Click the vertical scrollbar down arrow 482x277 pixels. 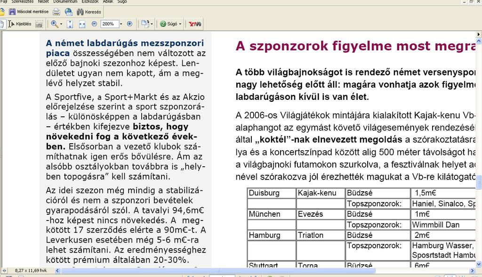click(x=479, y=264)
